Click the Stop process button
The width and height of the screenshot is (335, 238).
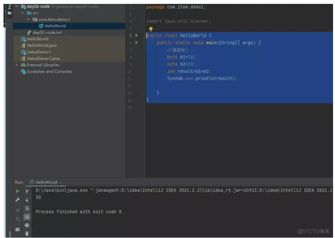click(x=18, y=210)
